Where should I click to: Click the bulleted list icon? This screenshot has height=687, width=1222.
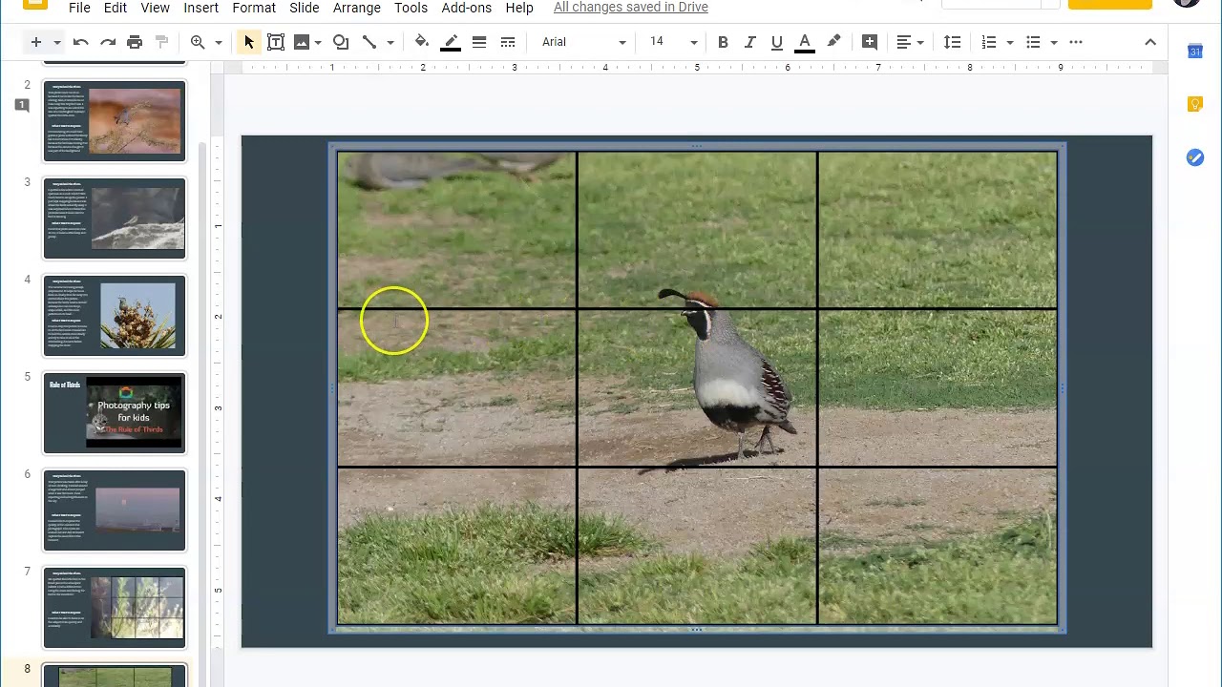pyautogui.click(x=1033, y=42)
